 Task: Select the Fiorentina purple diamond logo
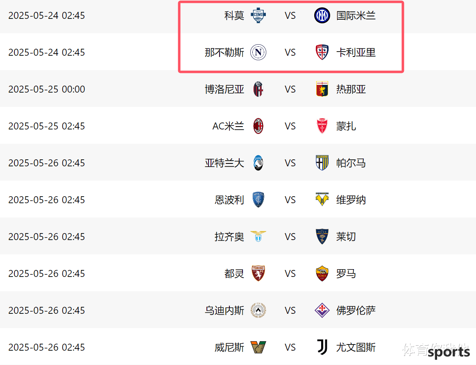tap(322, 311)
